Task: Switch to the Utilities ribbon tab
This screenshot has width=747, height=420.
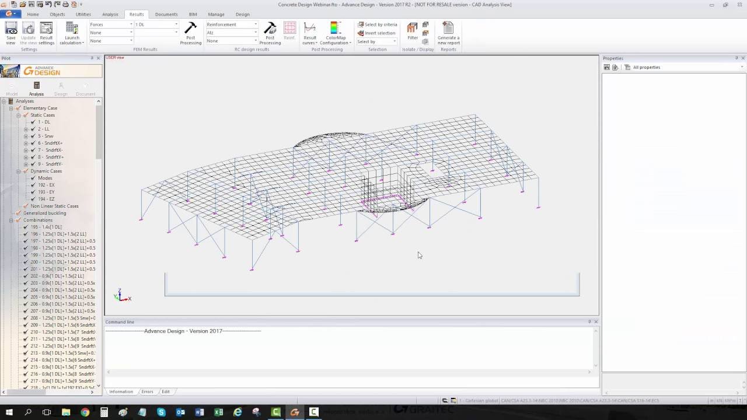Action: [83, 14]
